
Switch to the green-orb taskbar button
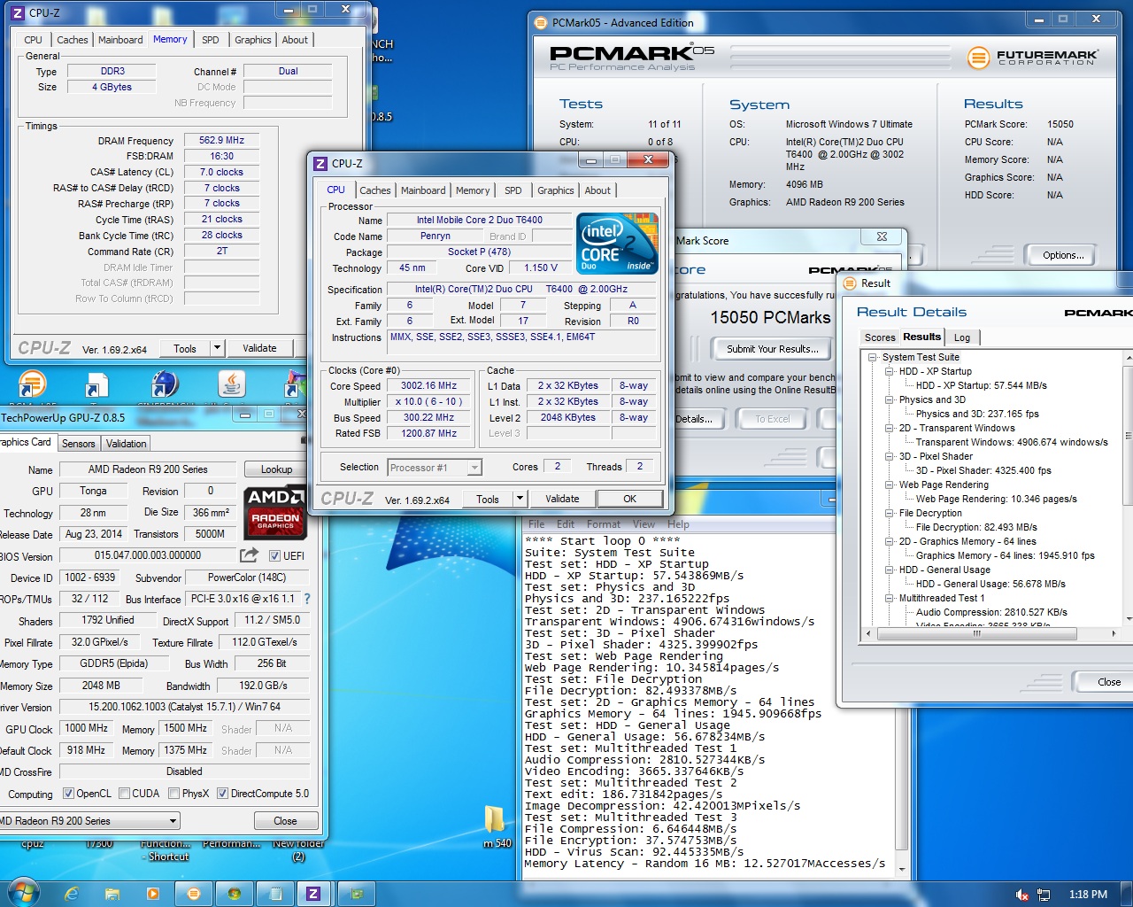coord(235,894)
